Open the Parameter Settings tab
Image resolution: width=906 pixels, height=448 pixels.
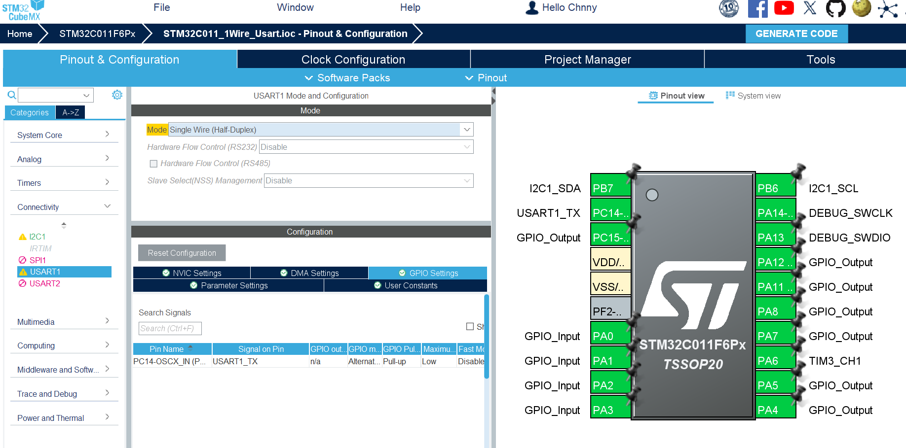click(228, 285)
